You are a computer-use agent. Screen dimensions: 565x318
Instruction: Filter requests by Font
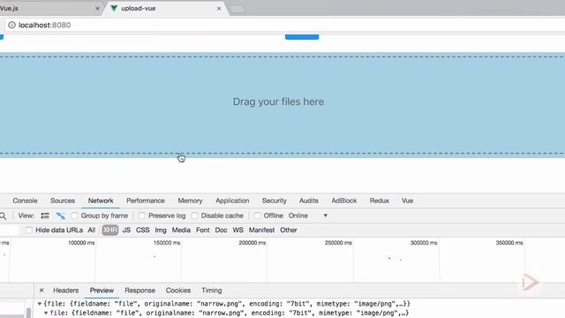(x=202, y=230)
